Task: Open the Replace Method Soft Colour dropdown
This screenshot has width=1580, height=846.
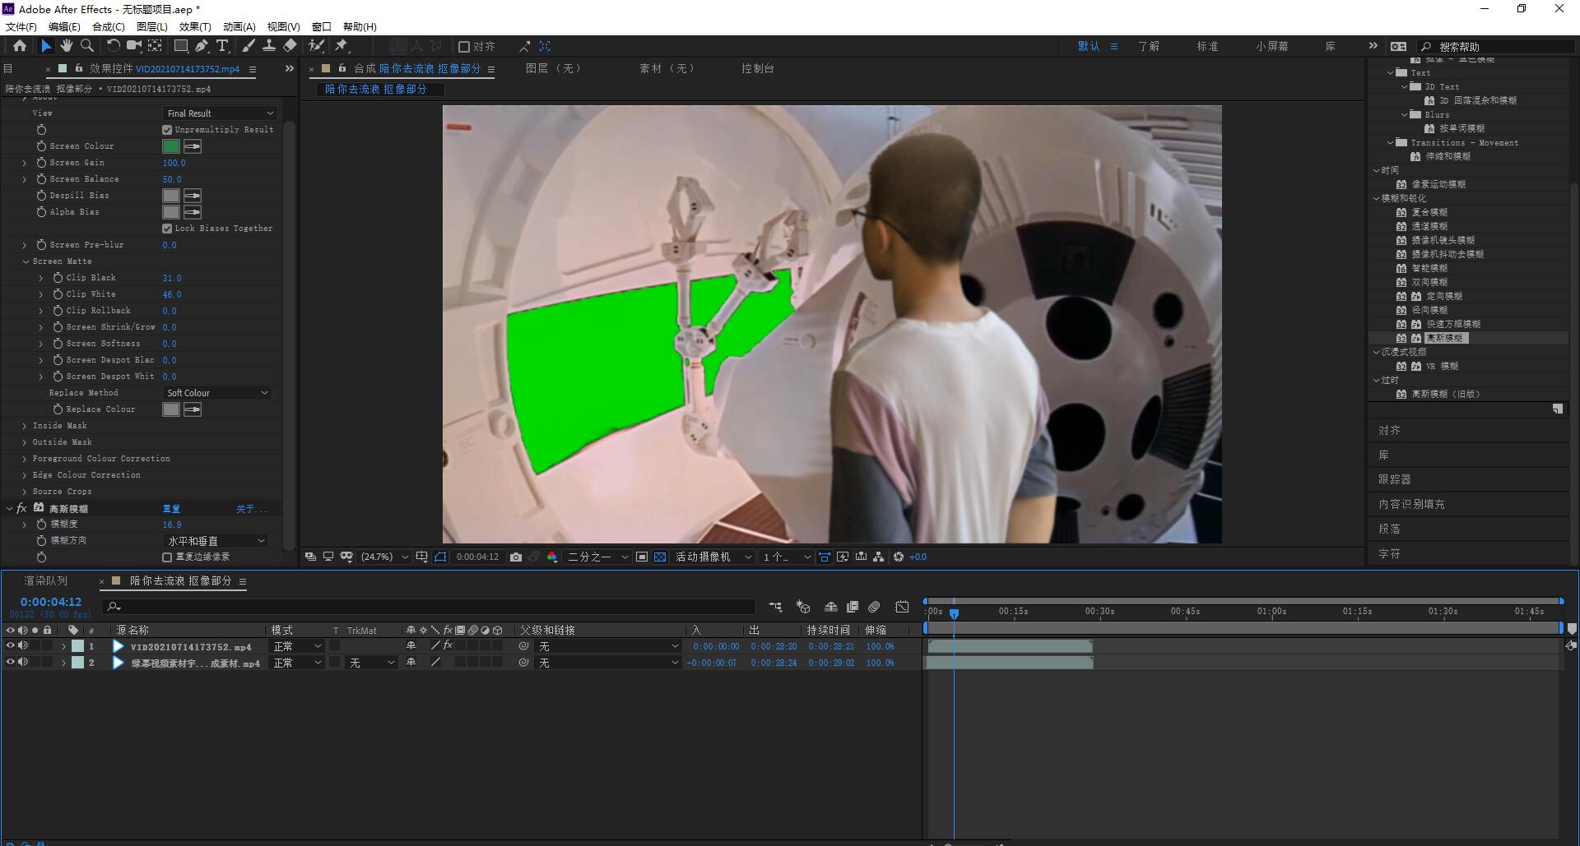Action: pyautogui.click(x=217, y=393)
